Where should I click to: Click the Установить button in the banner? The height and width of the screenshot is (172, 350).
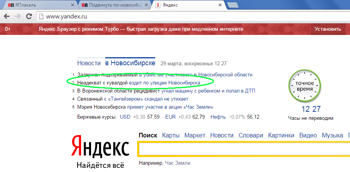328,29
